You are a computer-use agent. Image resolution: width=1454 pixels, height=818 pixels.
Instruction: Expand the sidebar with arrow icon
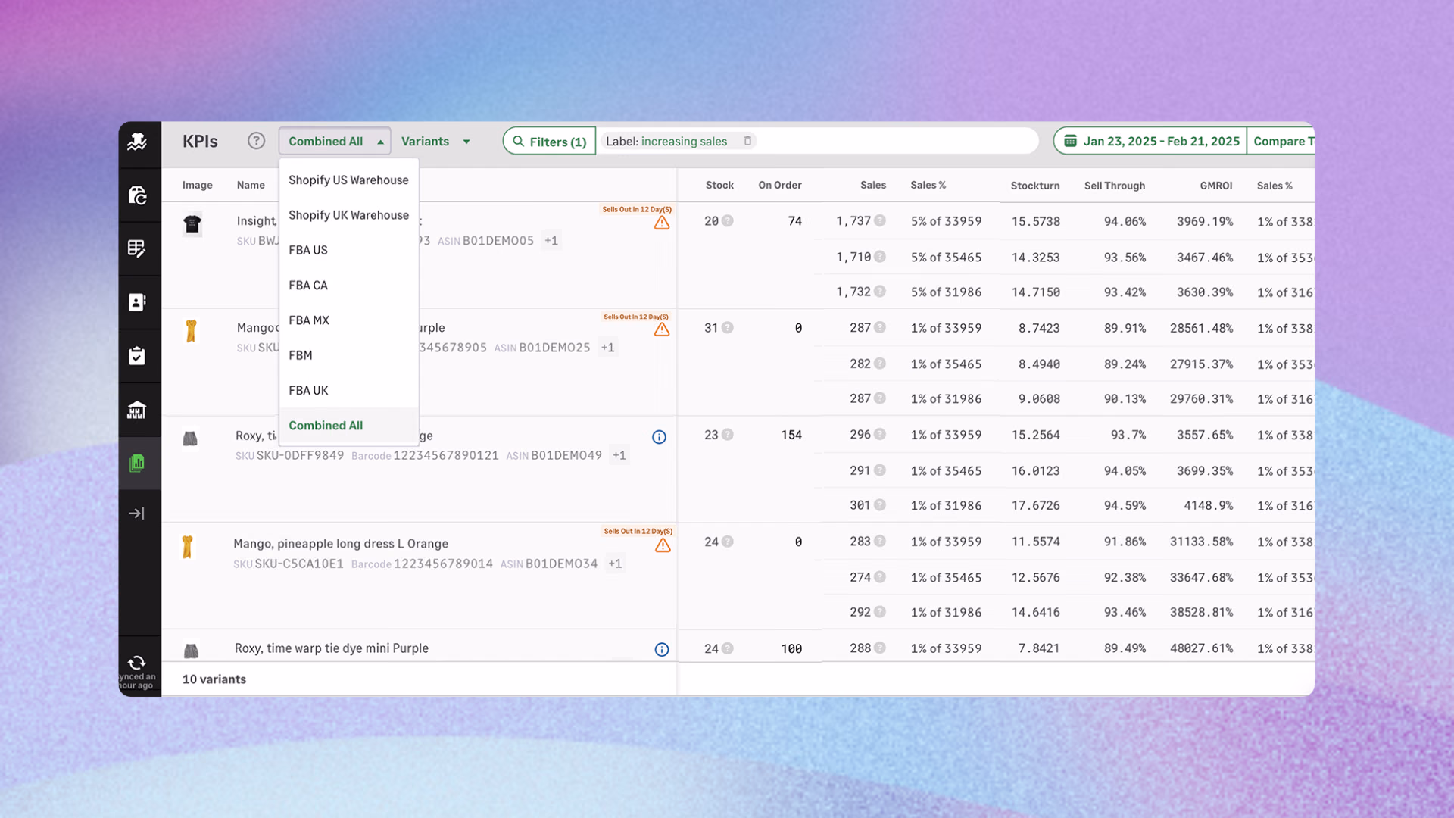click(x=137, y=514)
